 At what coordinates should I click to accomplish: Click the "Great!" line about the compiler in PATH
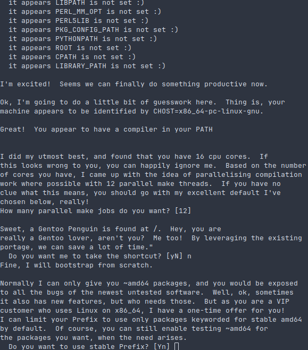(106, 129)
